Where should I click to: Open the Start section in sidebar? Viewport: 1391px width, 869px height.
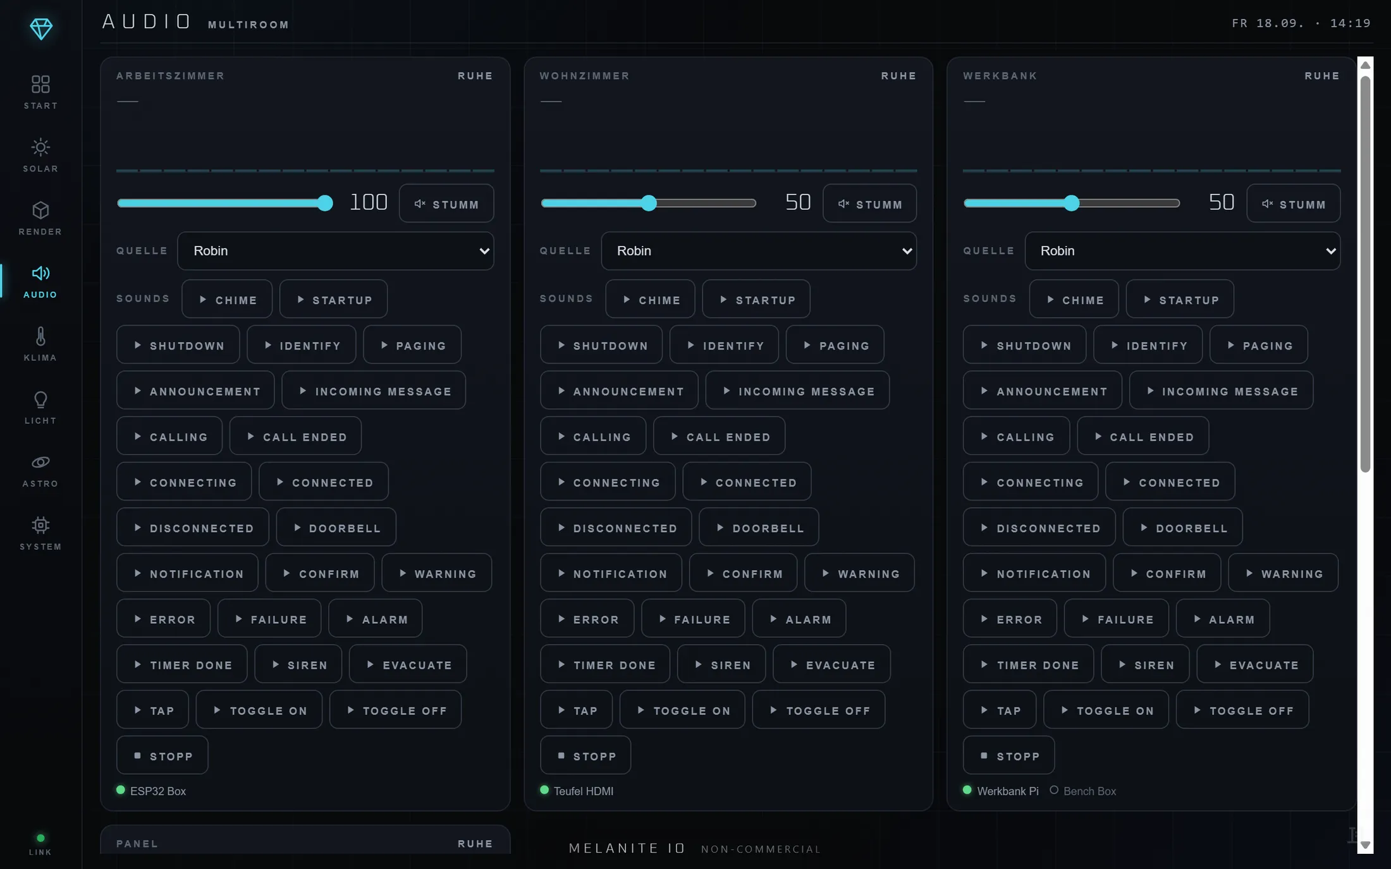[40, 92]
